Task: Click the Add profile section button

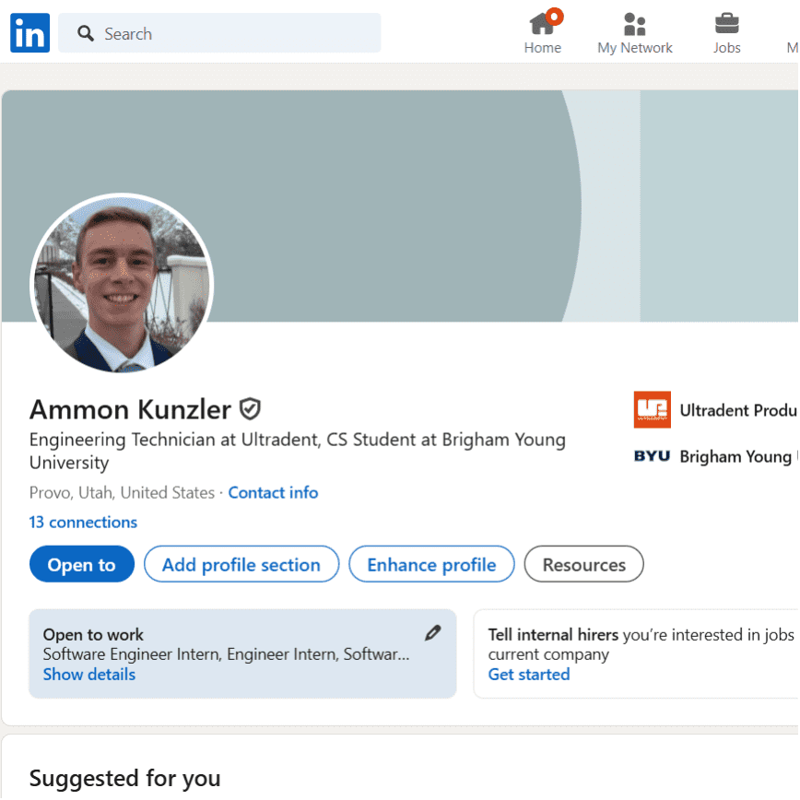Action: pyautogui.click(x=241, y=564)
